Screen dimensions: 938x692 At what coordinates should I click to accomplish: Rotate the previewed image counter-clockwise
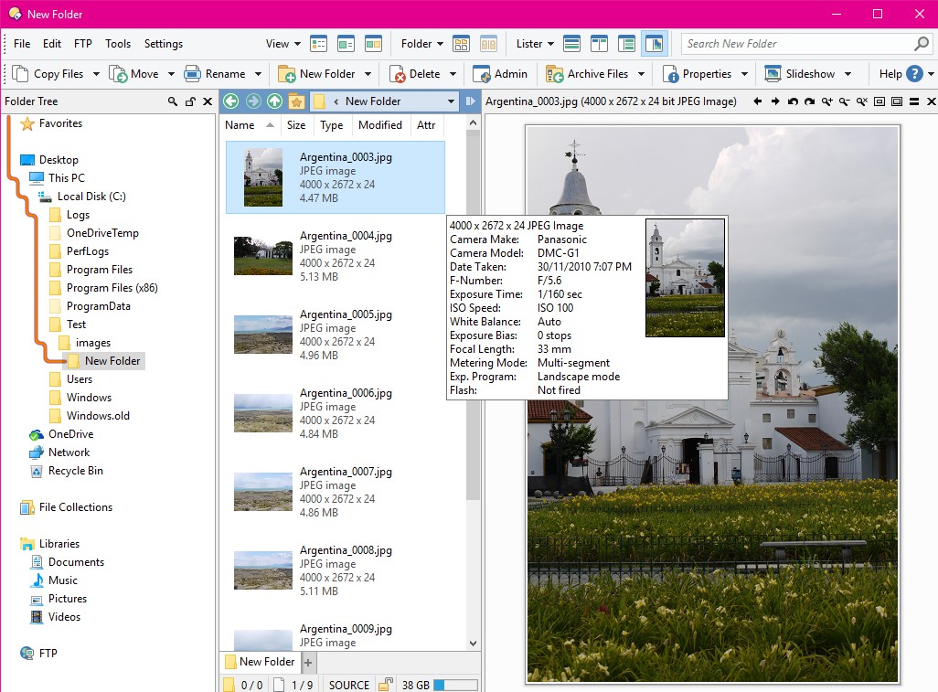(793, 101)
